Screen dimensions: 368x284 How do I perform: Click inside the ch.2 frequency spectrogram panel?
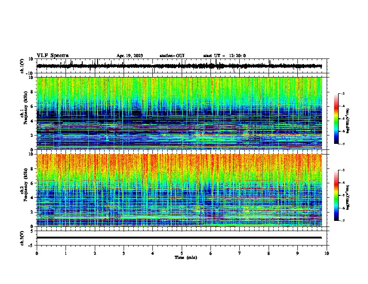(179, 190)
